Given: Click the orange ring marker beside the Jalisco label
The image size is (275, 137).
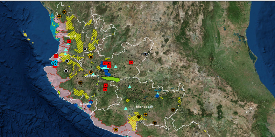Looking at the screenshot, I should (x=91, y=72).
